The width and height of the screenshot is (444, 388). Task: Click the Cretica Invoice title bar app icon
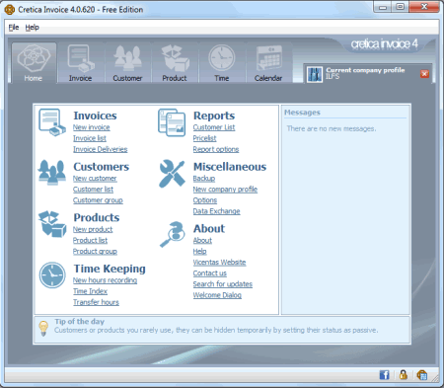tap(10, 10)
